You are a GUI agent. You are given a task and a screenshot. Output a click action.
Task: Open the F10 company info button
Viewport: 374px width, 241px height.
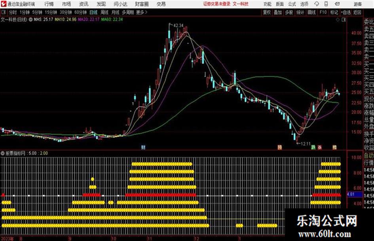(323, 12)
